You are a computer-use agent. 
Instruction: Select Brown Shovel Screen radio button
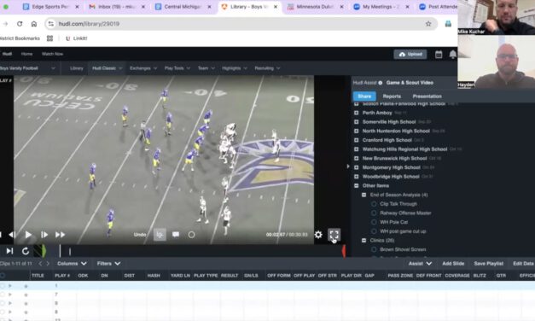[x=374, y=249]
